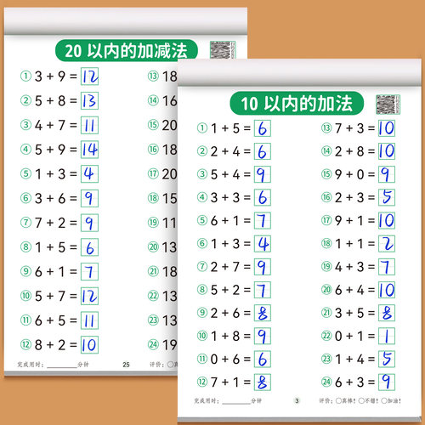Click the answer box for 2 + 3

(387, 197)
